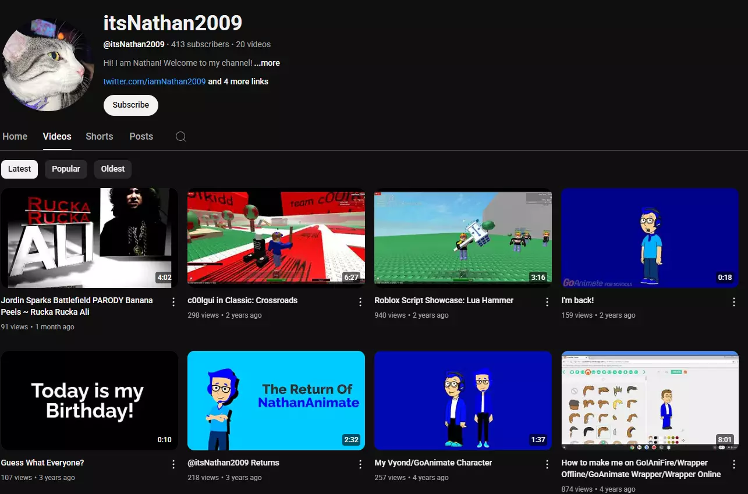Screen dimensions: 748x494
Task: Open the Guess What Everyone? video title
Action: click(42, 463)
